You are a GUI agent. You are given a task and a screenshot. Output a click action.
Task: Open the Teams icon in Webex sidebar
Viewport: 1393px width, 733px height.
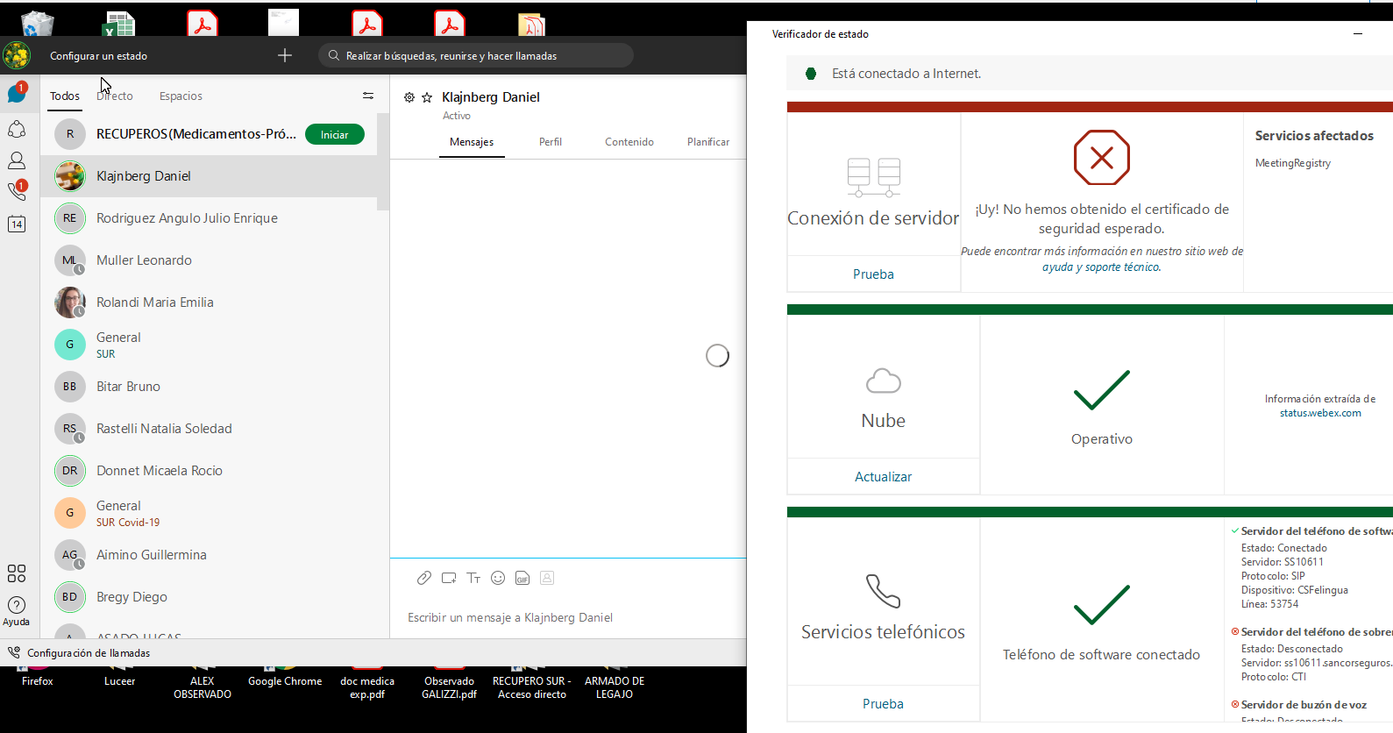(x=17, y=129)
